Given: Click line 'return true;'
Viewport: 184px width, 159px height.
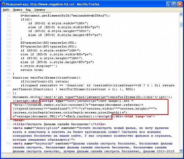Looking at the screenshot, I should click(32, 70).
